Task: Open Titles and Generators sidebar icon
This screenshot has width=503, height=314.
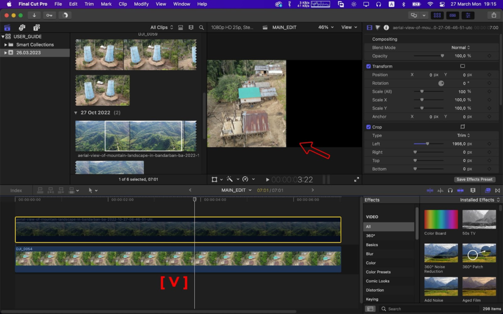Action: [36, 27]
